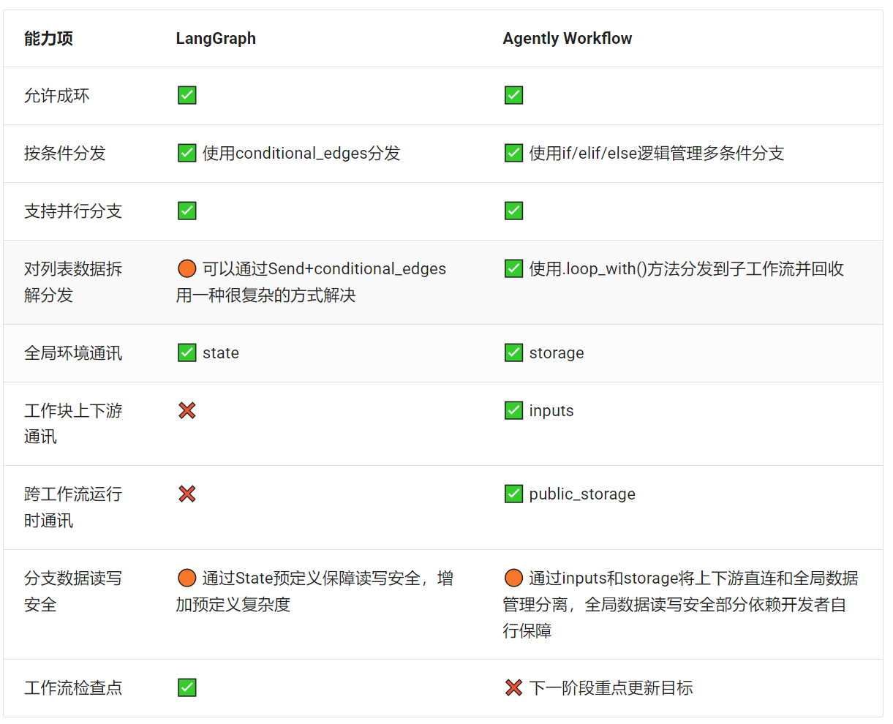The height and width of the screenshot is (724, 893).
Task: Select the 允许成环 row label
Action: pyautogui.click(x=56, y=96)
